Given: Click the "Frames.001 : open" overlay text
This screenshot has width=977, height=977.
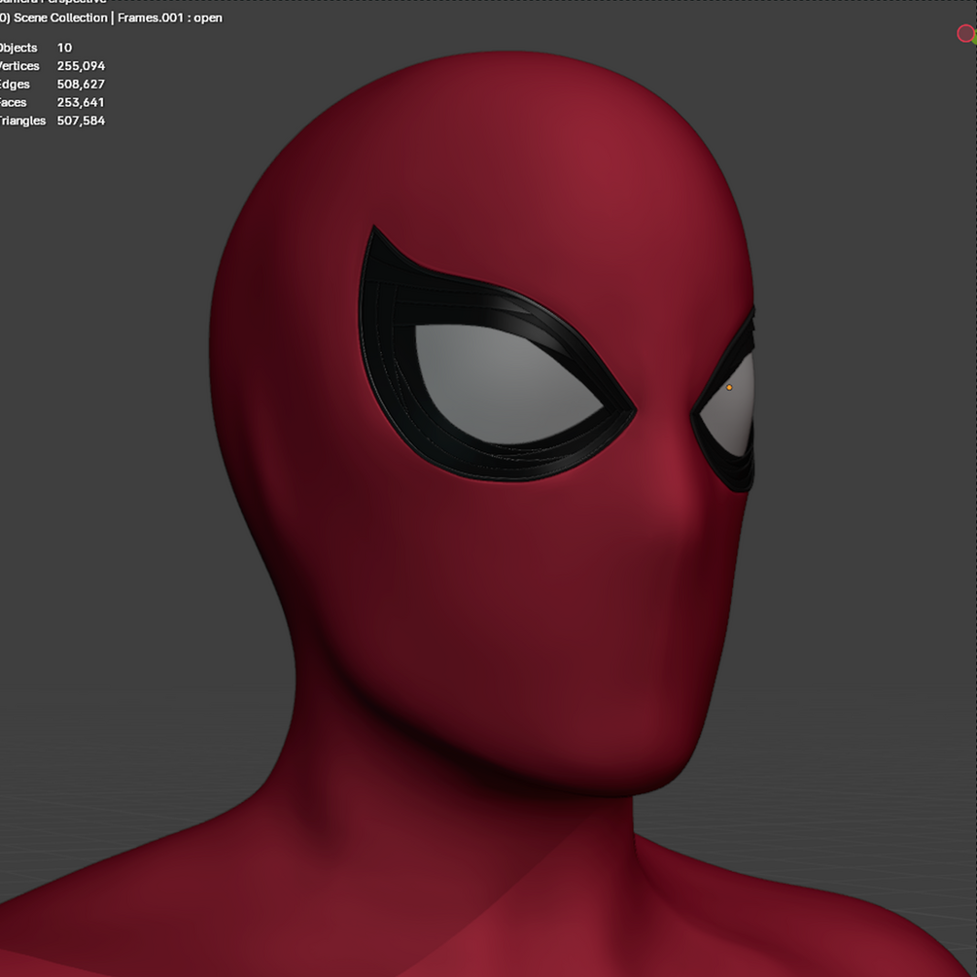Looking at the screenshot, I should (169, 18).
